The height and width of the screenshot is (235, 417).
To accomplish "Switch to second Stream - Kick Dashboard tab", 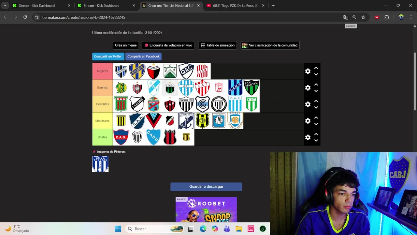I will tap(106, 6).
